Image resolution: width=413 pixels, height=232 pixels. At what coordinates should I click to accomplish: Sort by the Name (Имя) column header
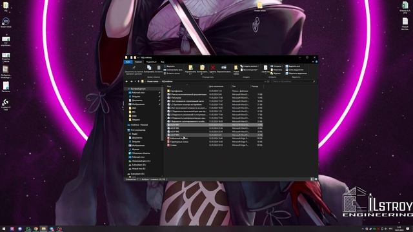tap(187, 86)
